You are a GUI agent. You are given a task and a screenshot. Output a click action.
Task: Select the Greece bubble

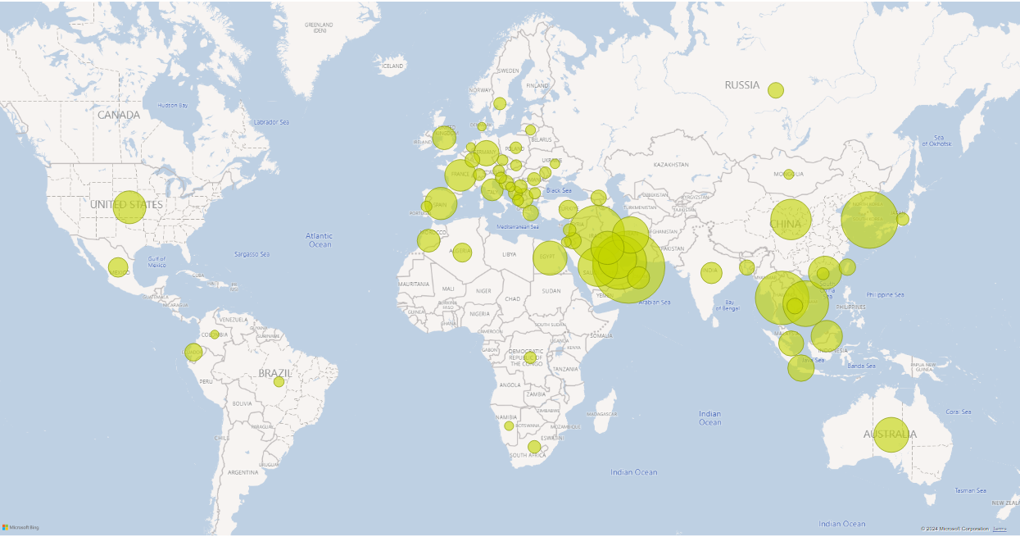[531, 213]
